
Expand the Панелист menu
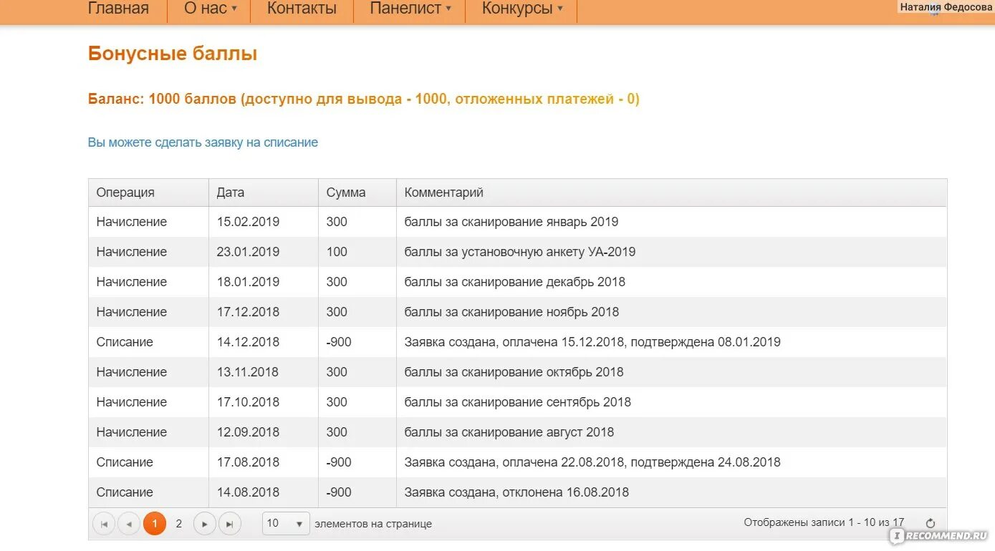(410, 9)
